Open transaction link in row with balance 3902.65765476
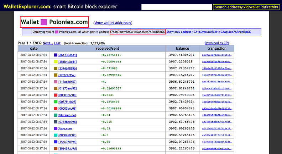282x154 pixels. tap(217, 115)
